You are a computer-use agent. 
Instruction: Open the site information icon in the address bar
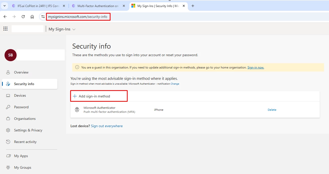click(43, 17)
